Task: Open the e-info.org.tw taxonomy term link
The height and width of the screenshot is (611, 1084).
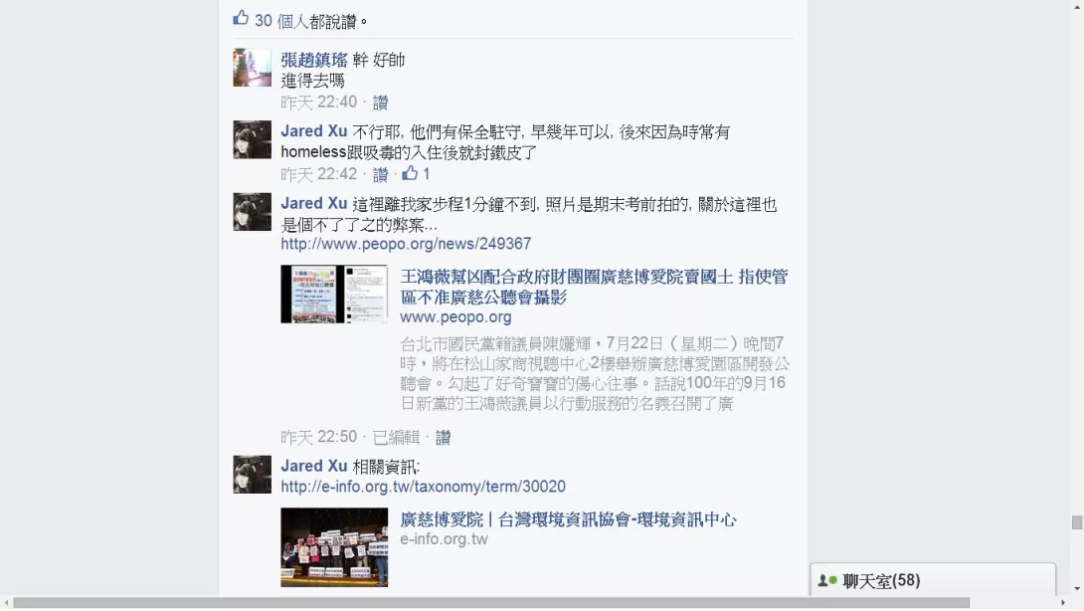Action: coord(423,487)
